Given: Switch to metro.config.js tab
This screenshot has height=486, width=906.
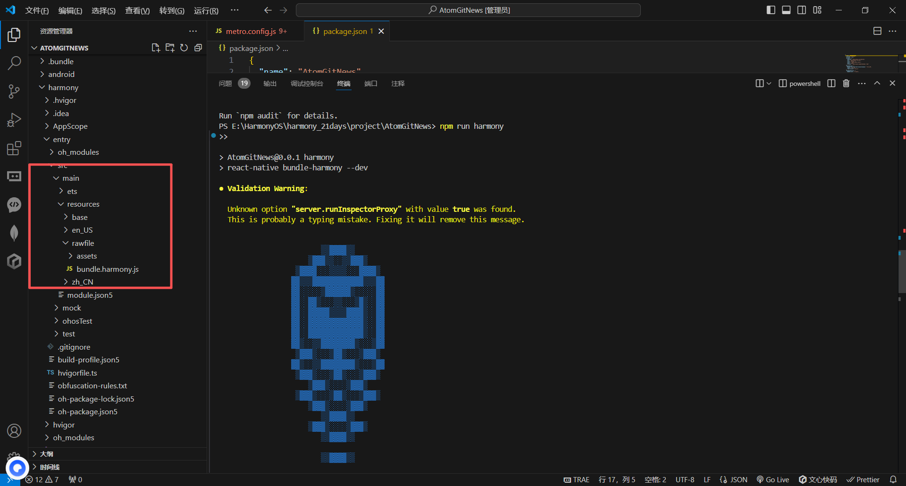Looking at the screenshot, I should click(x=252, y=31).
